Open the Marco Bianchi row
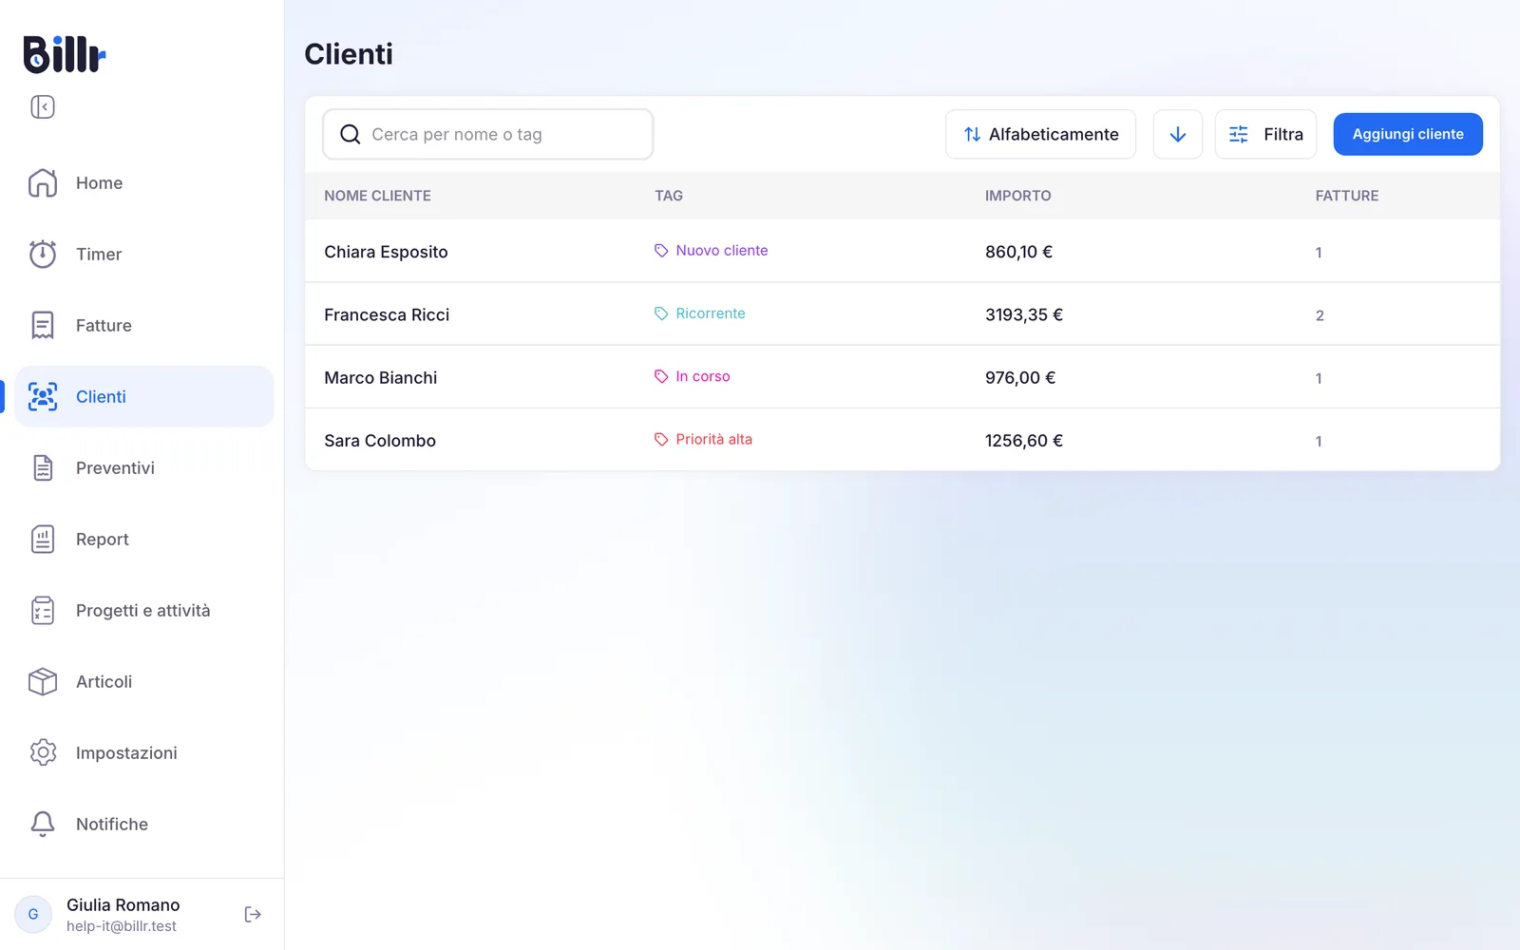This screenshot has width=1520, height=950. click(902, 377)
